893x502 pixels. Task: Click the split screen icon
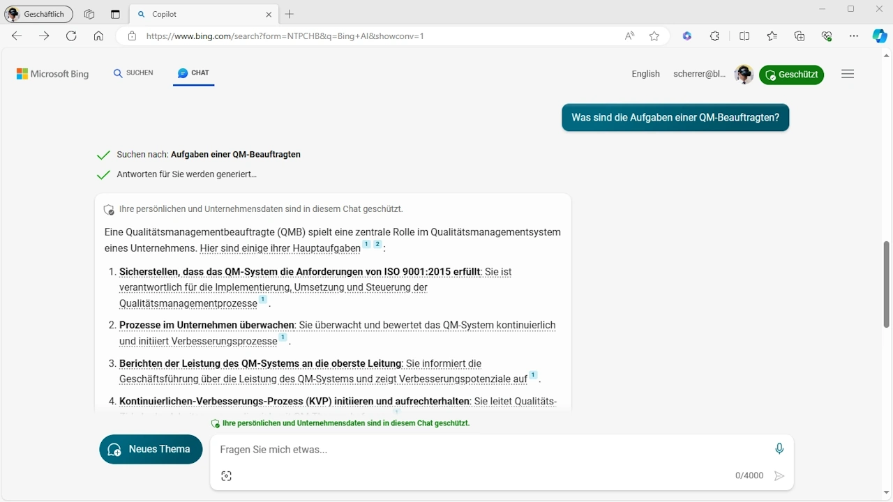744,36
